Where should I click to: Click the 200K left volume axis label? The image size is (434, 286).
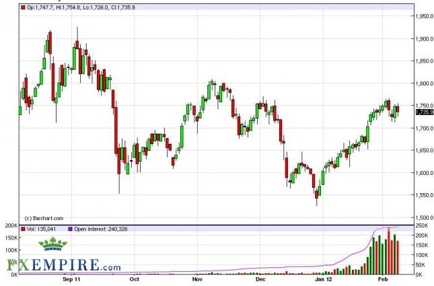pos(11,225)
